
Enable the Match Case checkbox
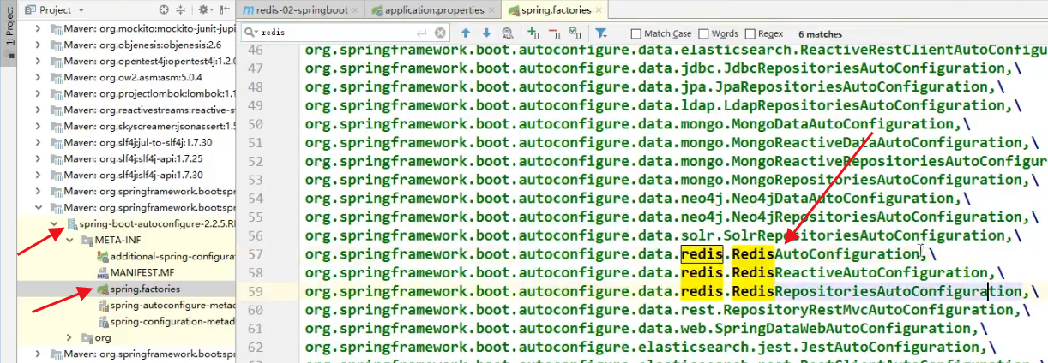coord(635,33)
